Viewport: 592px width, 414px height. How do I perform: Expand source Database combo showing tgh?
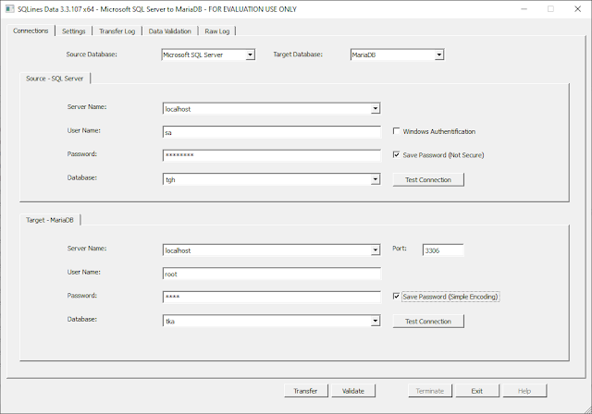[375, 179]
